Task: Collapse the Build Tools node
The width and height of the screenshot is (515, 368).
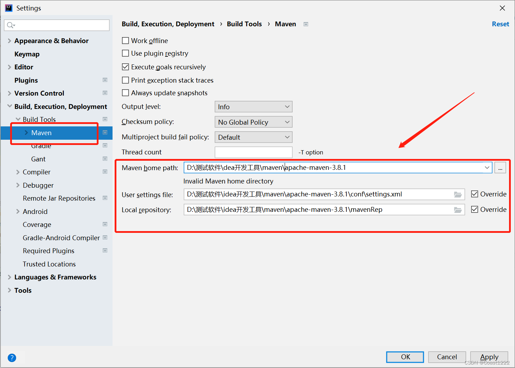Action: (x=18, y=119)
